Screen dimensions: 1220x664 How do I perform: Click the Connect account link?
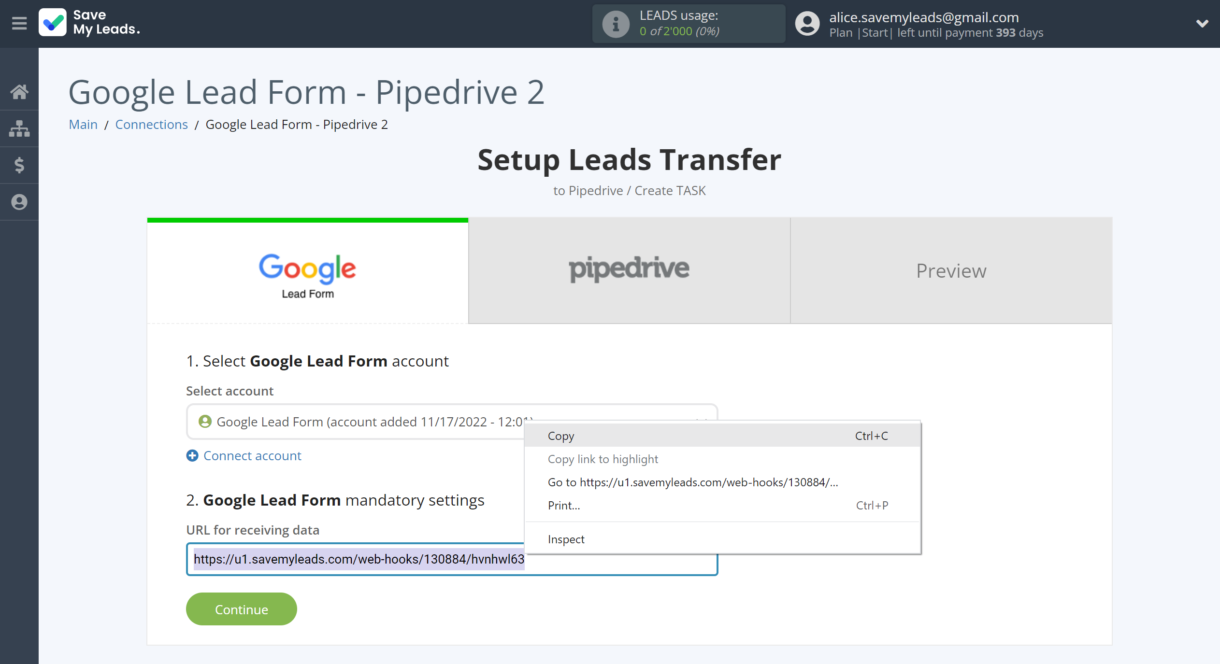click(252, 455)
